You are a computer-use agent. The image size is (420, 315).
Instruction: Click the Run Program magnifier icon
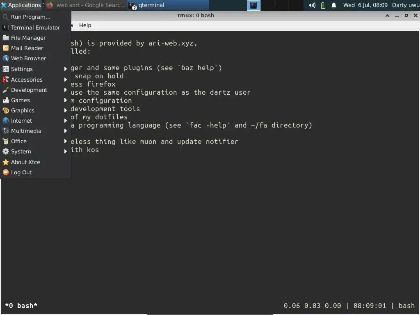[5, 17]
